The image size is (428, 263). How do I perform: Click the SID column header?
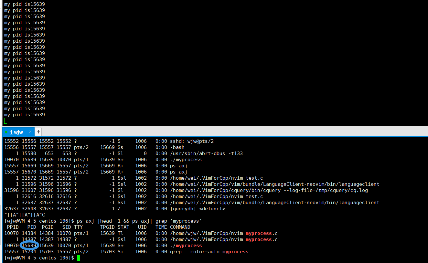pyautogui.click(x=67, y=227)
